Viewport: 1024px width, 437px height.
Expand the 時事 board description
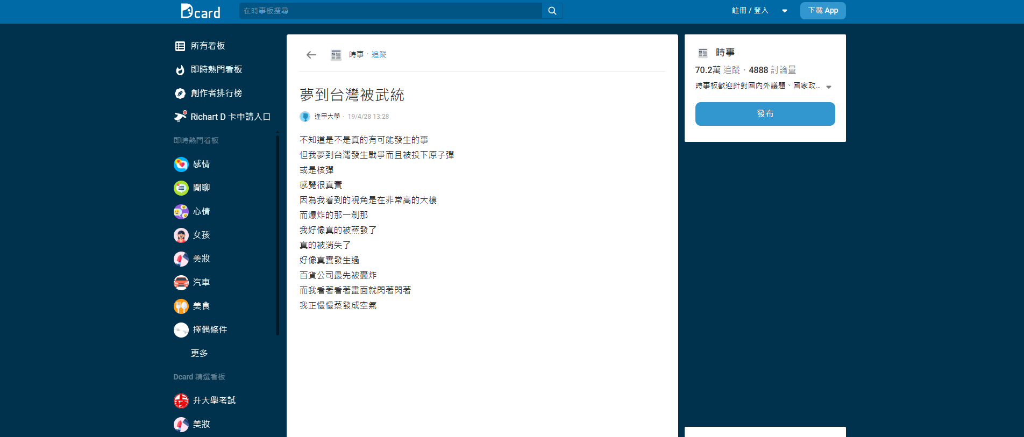(829, 87)
